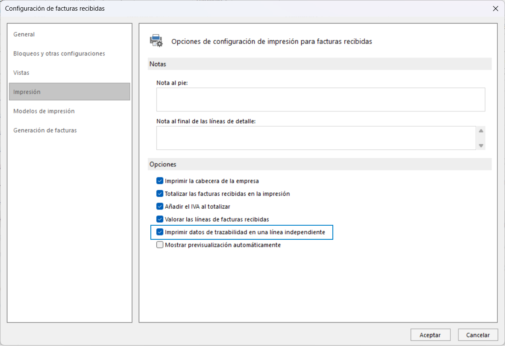Select the Impresión section
The width and height of the screenshot is (505, 346).
coord(70,92)
